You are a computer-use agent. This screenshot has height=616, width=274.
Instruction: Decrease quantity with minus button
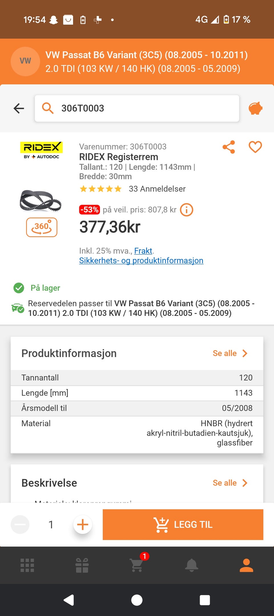20,525
